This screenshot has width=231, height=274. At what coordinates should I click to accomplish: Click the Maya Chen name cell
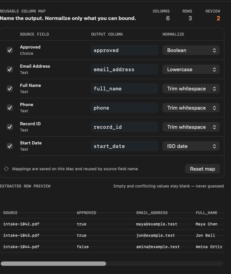[207, 224]
